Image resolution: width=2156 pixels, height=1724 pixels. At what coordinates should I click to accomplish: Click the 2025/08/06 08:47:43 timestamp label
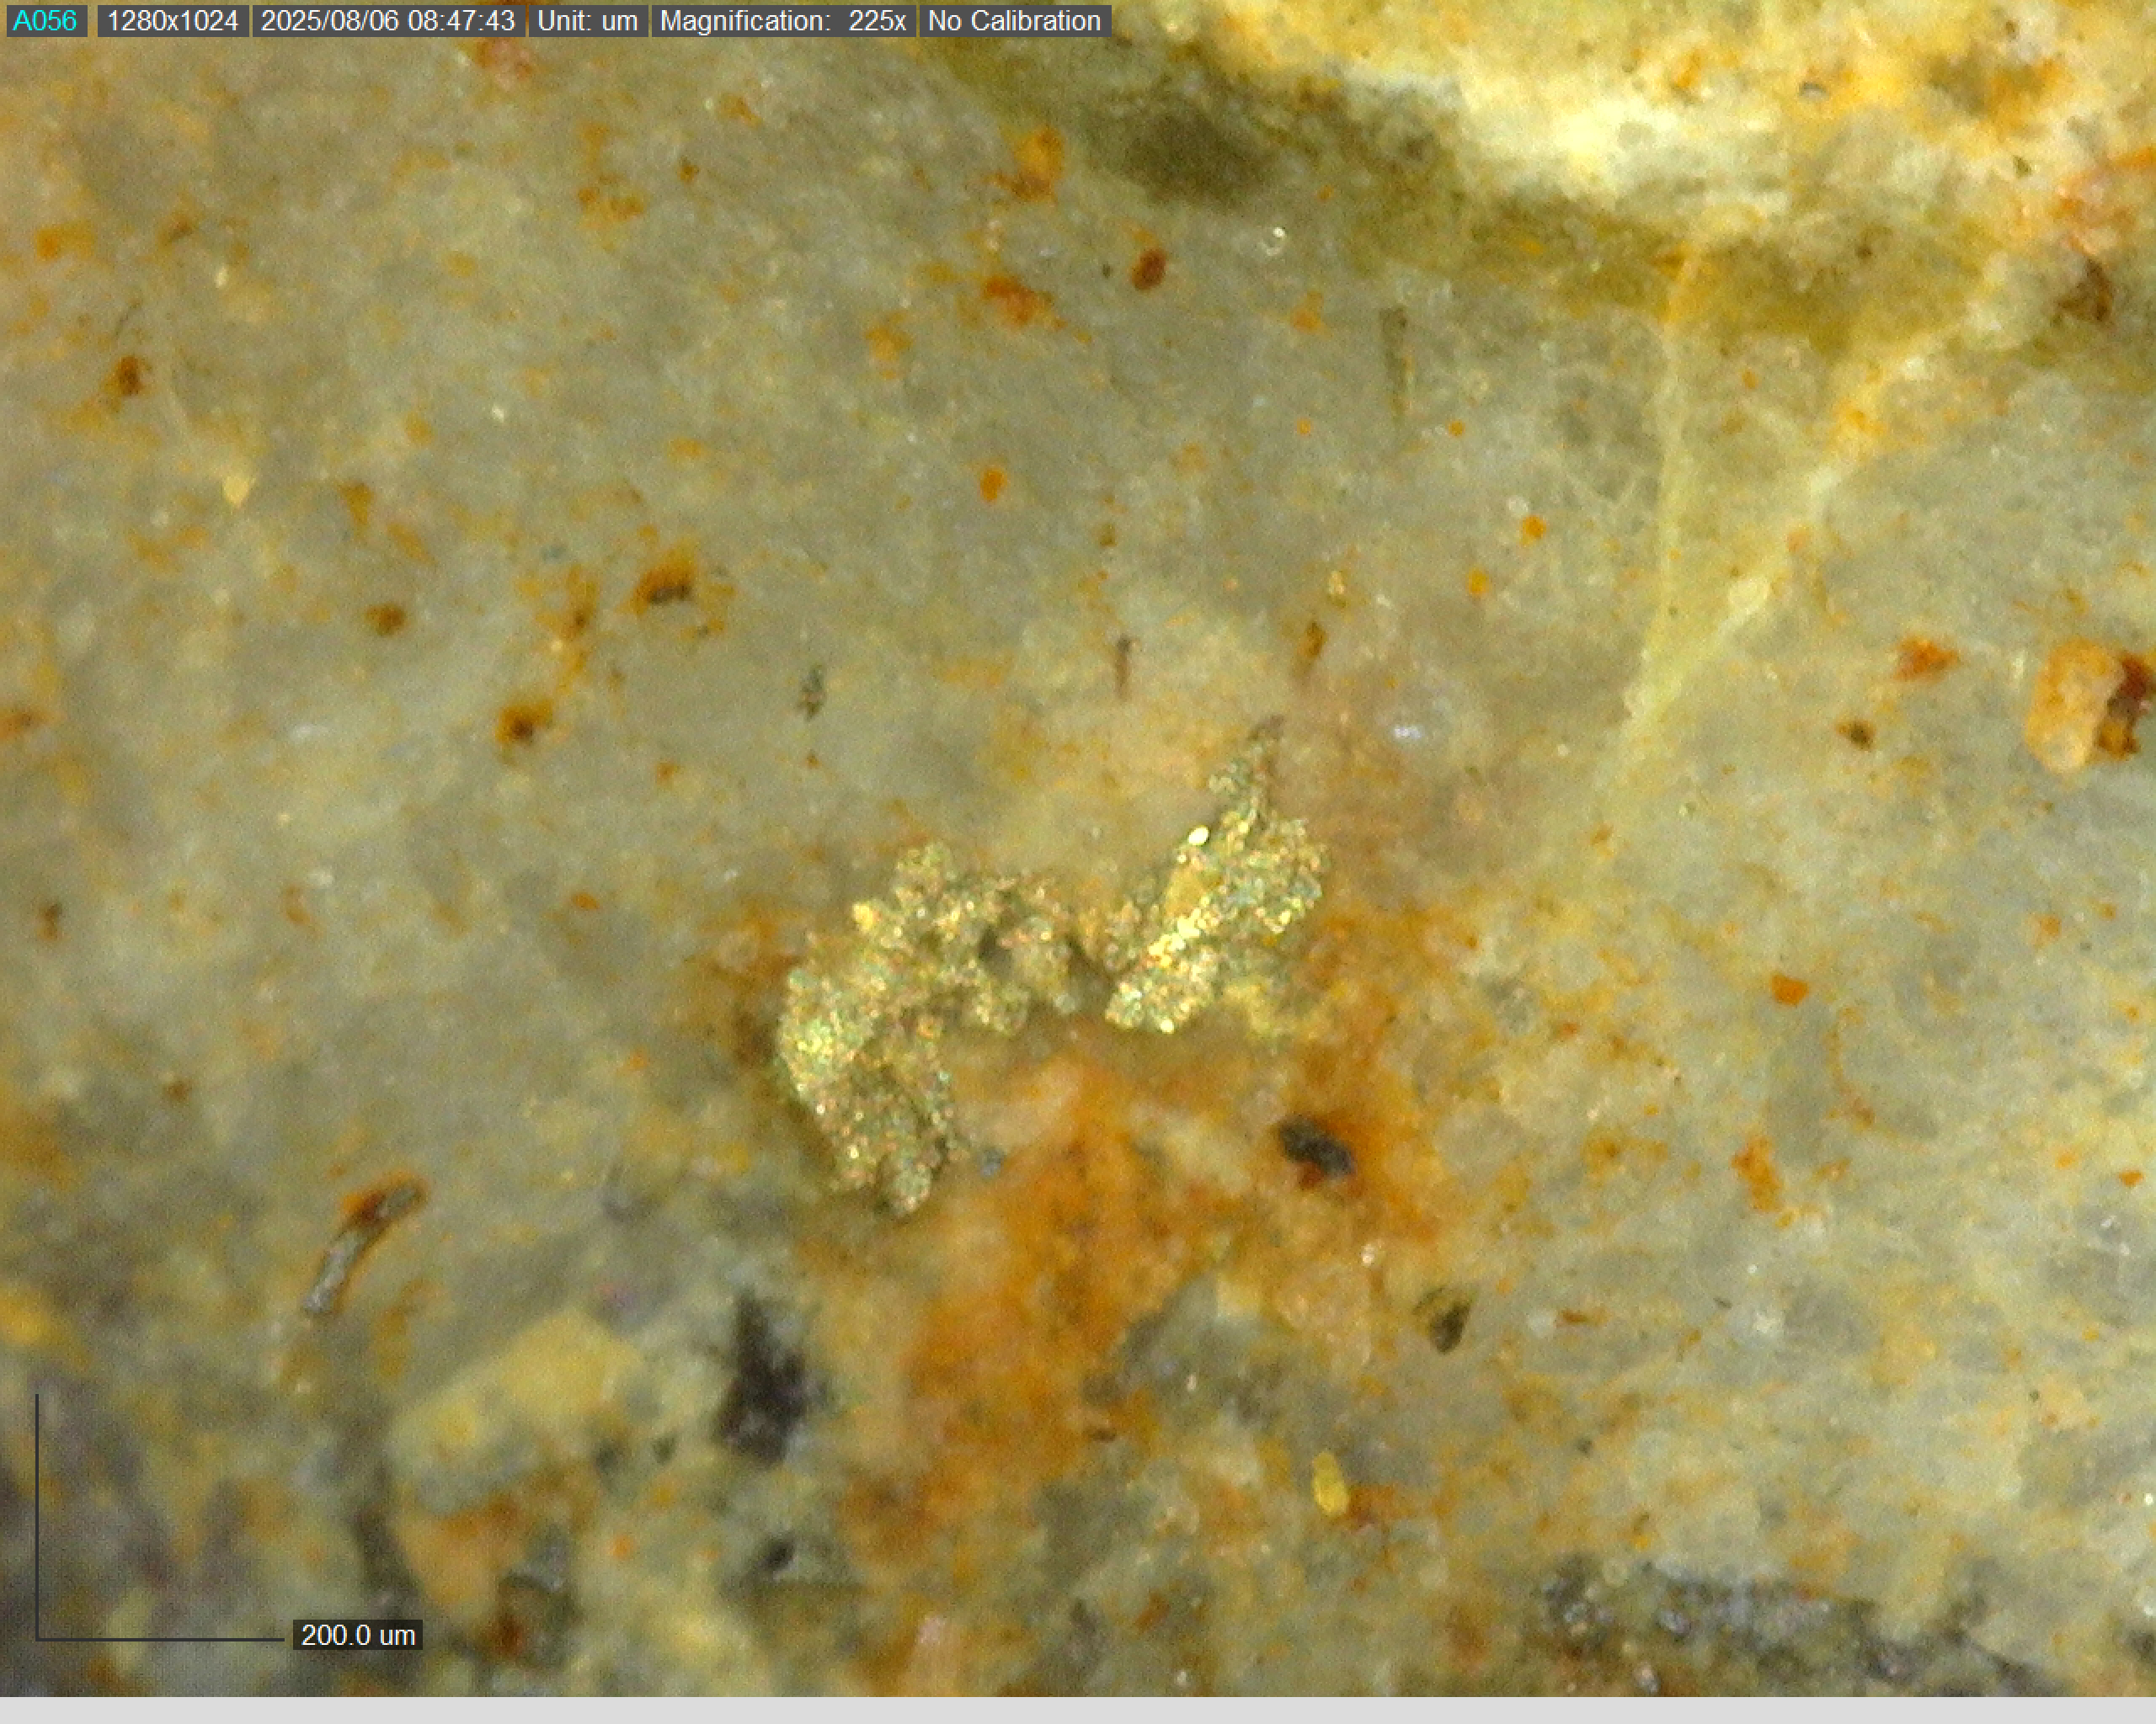point(387,21)
